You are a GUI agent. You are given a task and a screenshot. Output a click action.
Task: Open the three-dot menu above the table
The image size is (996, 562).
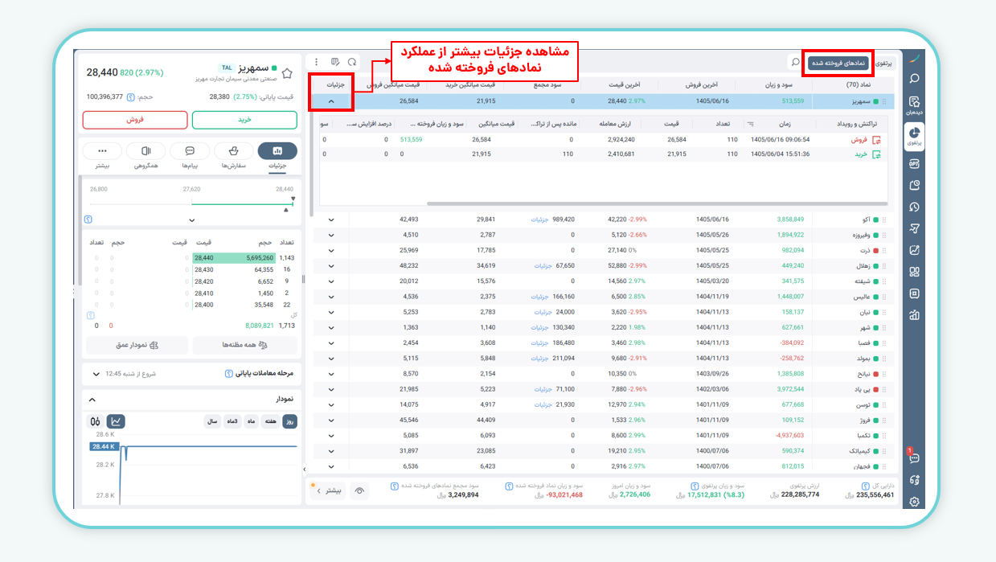point(317,62)
